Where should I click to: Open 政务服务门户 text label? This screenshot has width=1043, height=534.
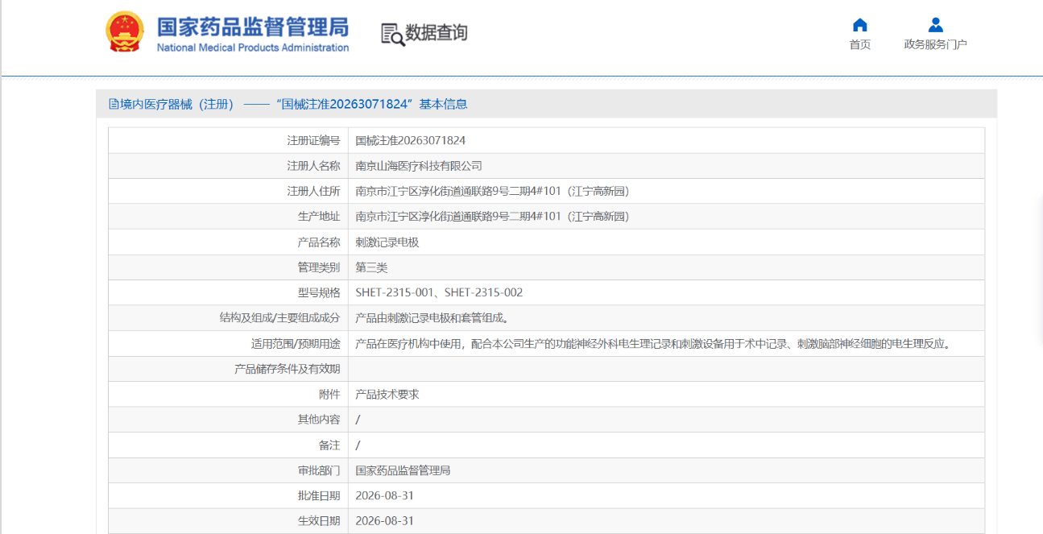[x=935, y=44]
